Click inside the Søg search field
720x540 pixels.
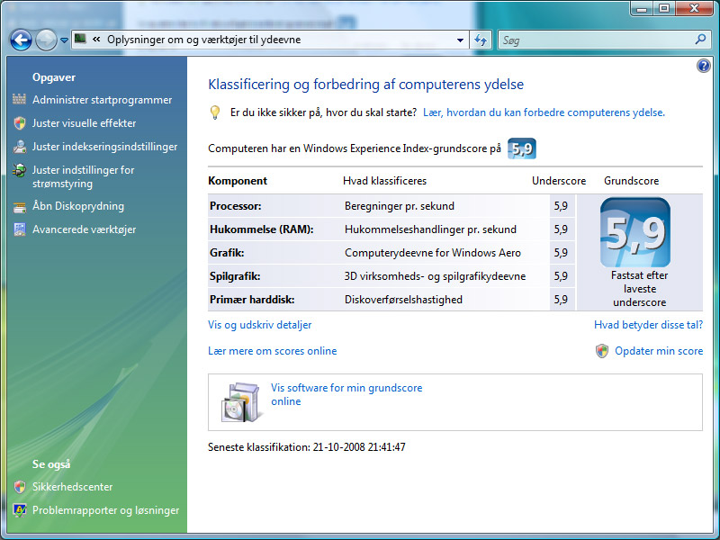pyautogui.click(x=597, y=40)
